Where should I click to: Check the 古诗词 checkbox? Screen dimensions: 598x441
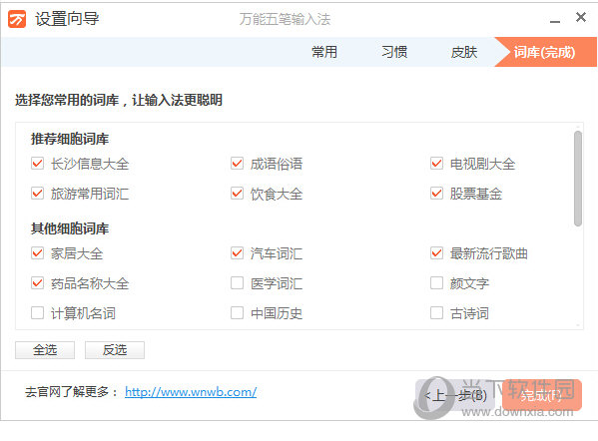(436, 313)
